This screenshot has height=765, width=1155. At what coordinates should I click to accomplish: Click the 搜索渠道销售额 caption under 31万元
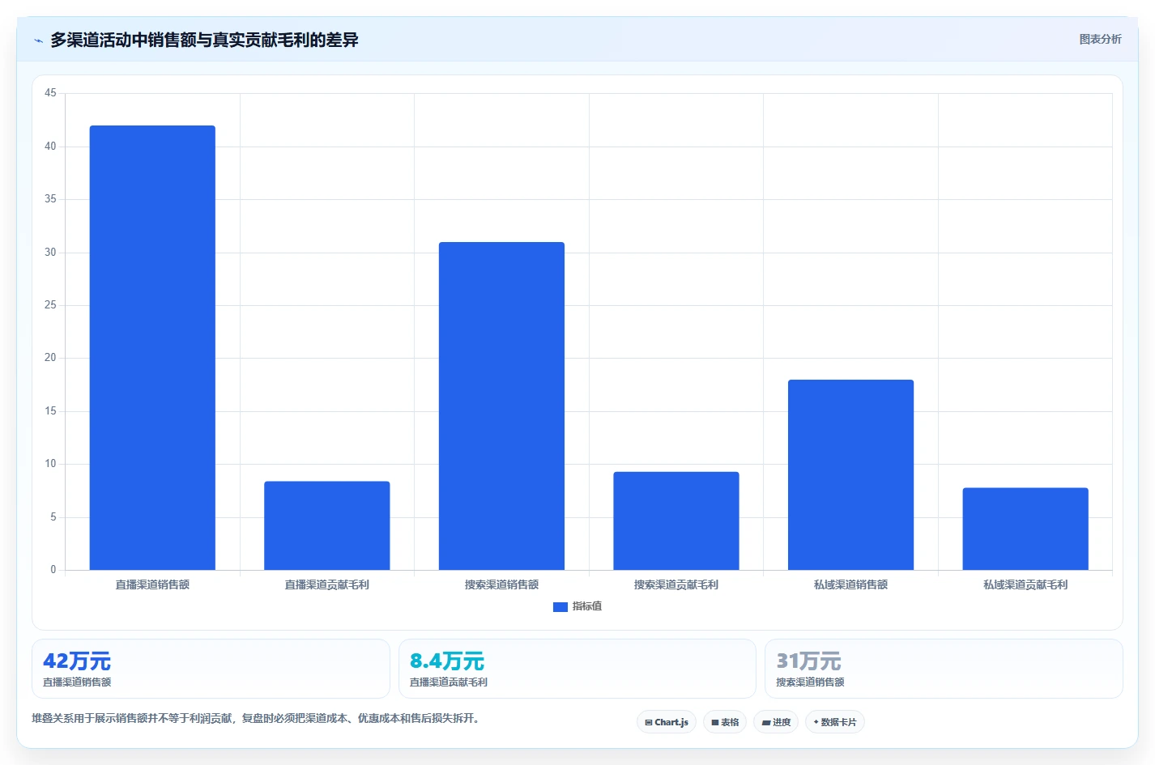[x=810, y=682]
